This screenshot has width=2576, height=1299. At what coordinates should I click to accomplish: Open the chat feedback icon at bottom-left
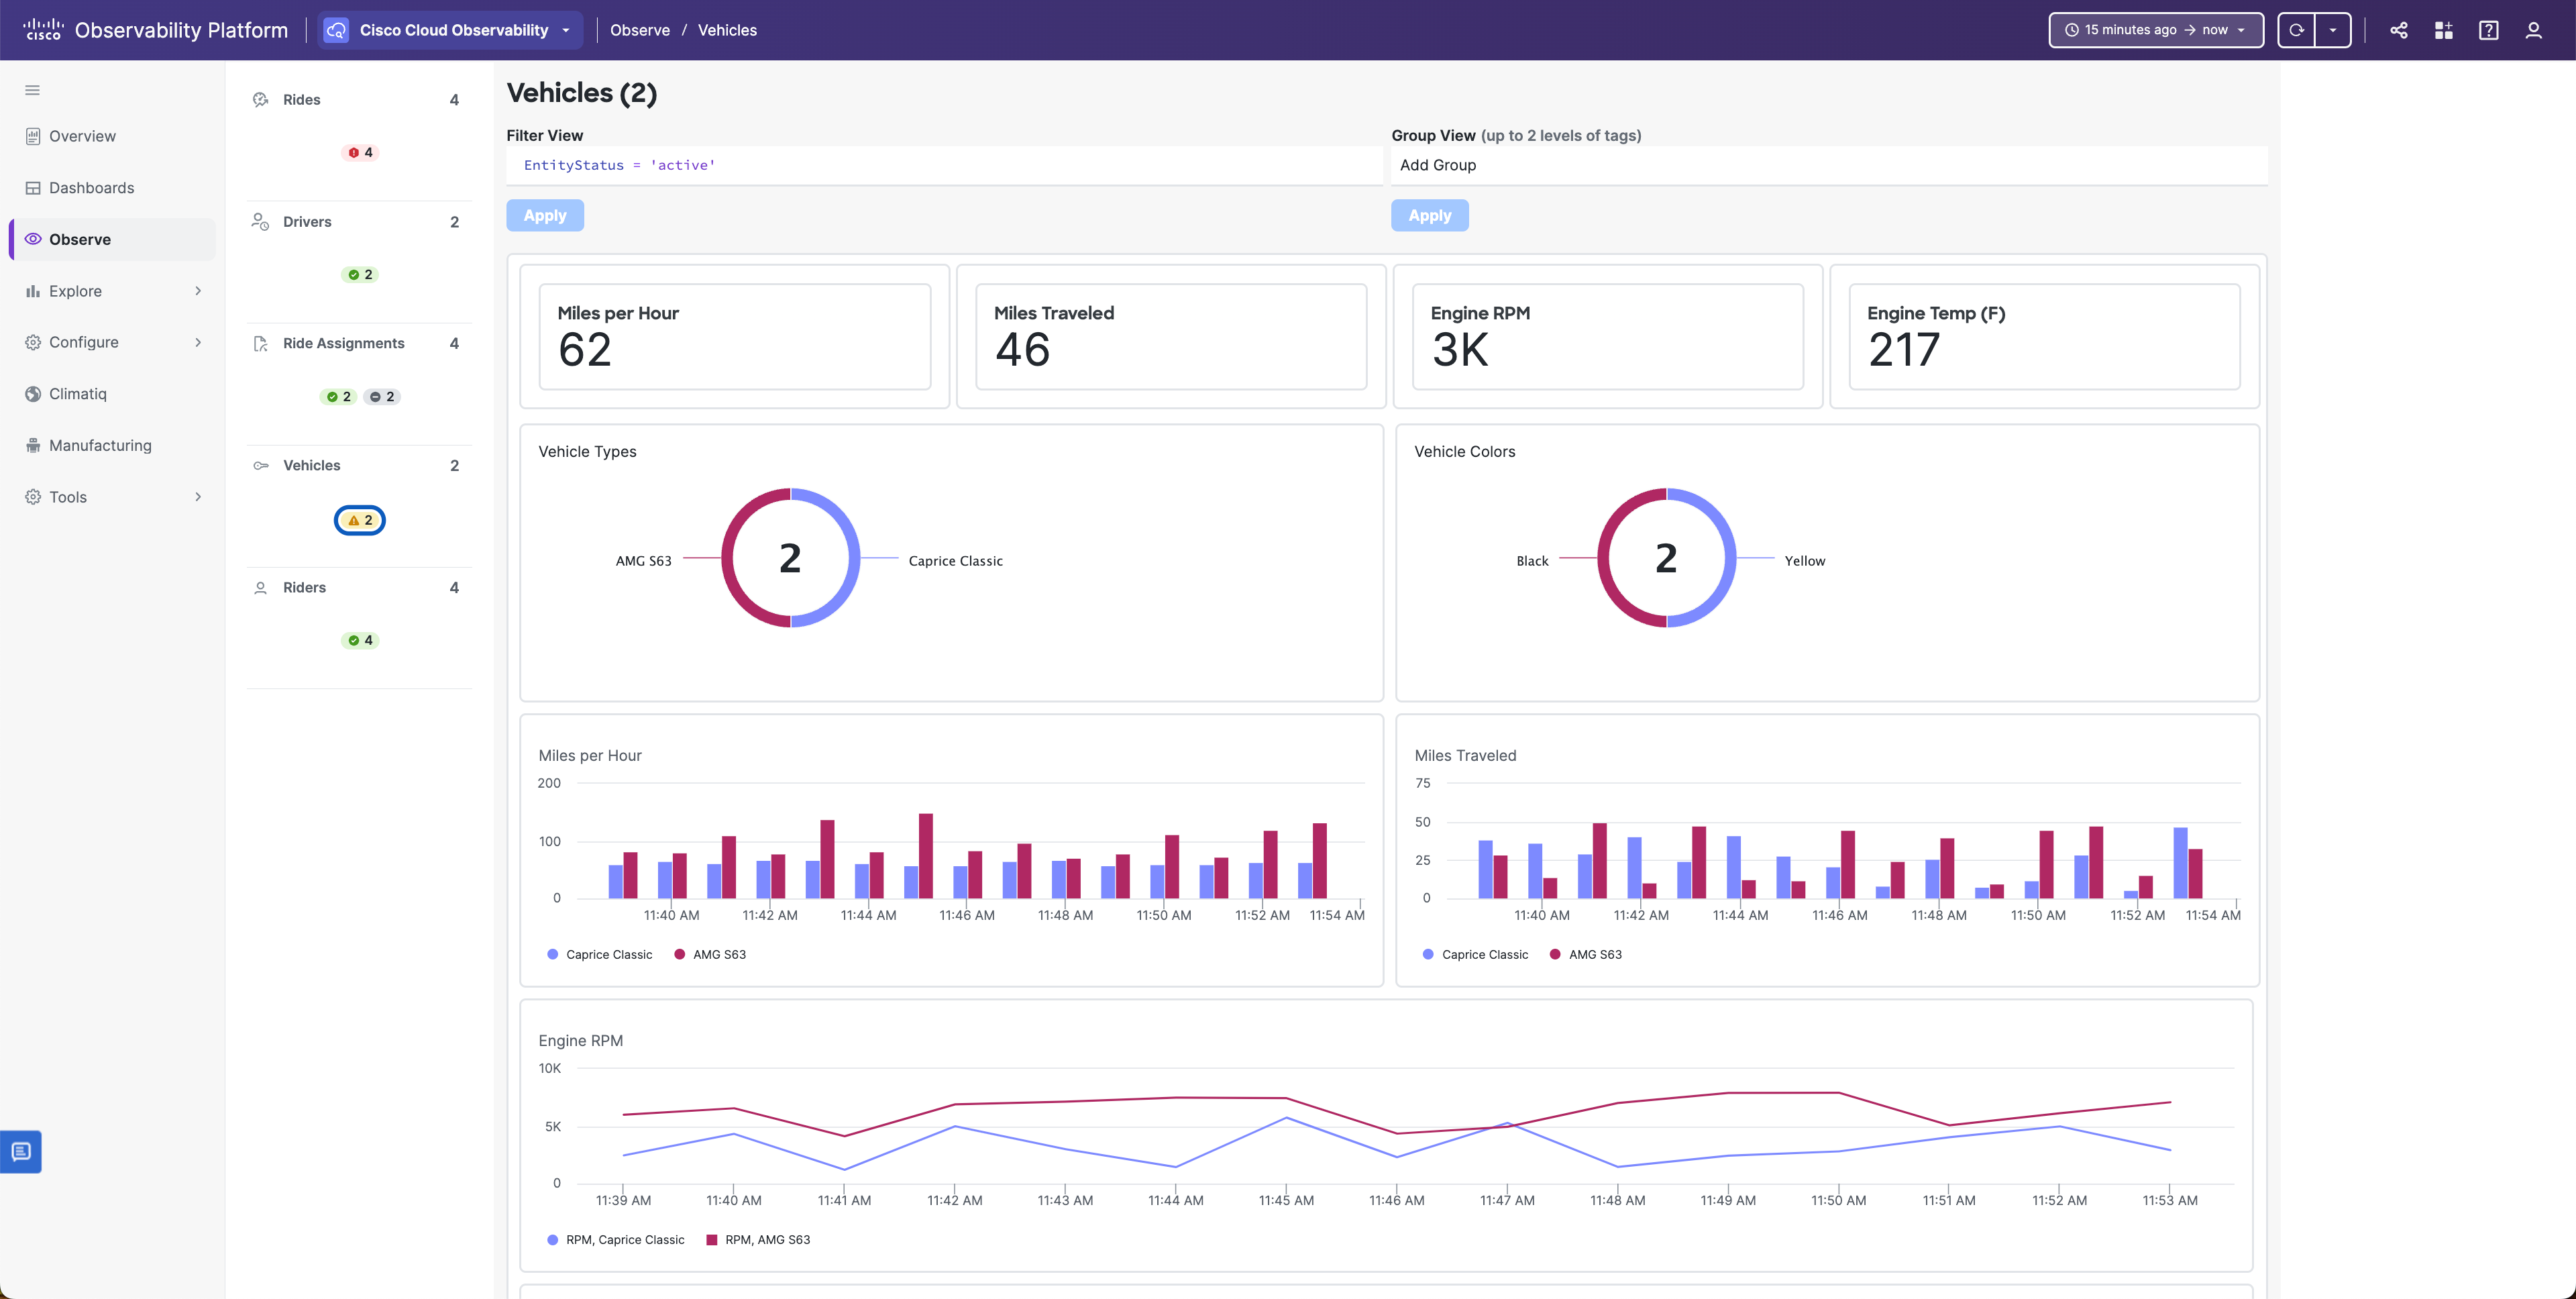(x=21, y=1151)
